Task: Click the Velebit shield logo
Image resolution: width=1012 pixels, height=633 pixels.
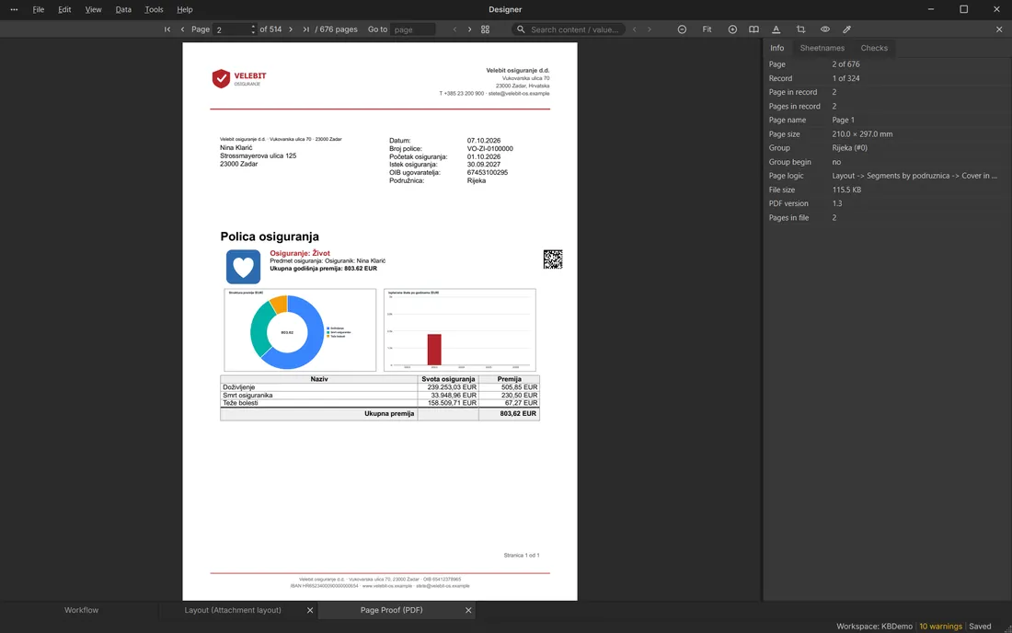Action: [222, 79]
